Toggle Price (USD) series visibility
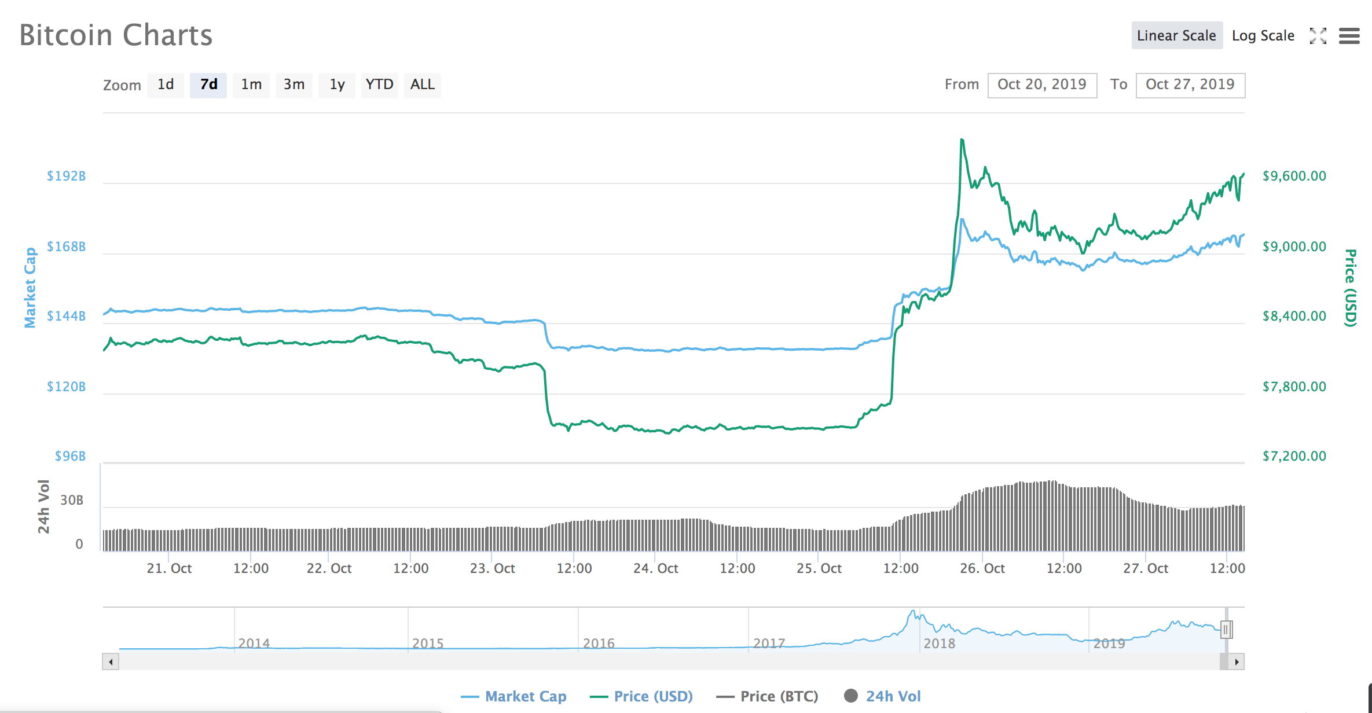The height and width of the screenshot is (713, 1372). pos(652,696)
